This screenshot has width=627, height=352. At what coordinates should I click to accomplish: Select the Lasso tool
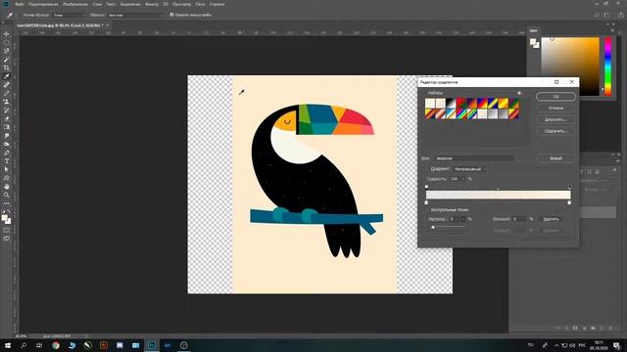(7, 51)
